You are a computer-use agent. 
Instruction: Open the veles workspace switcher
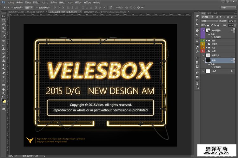[228, 7]
